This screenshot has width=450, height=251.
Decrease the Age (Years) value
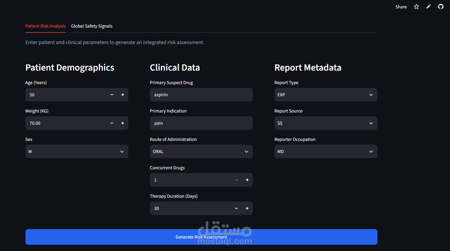tap(112, 95)
